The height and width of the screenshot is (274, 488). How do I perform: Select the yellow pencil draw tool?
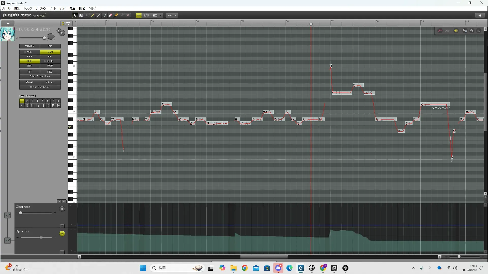point(93,15)
